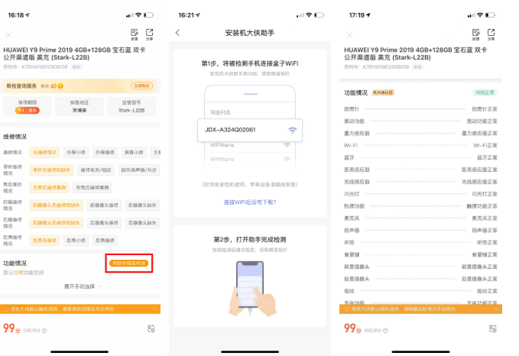The width and height of the screenshot is (519, 356).
Task: Select 后壳维修 option
Action: point(105,240)
